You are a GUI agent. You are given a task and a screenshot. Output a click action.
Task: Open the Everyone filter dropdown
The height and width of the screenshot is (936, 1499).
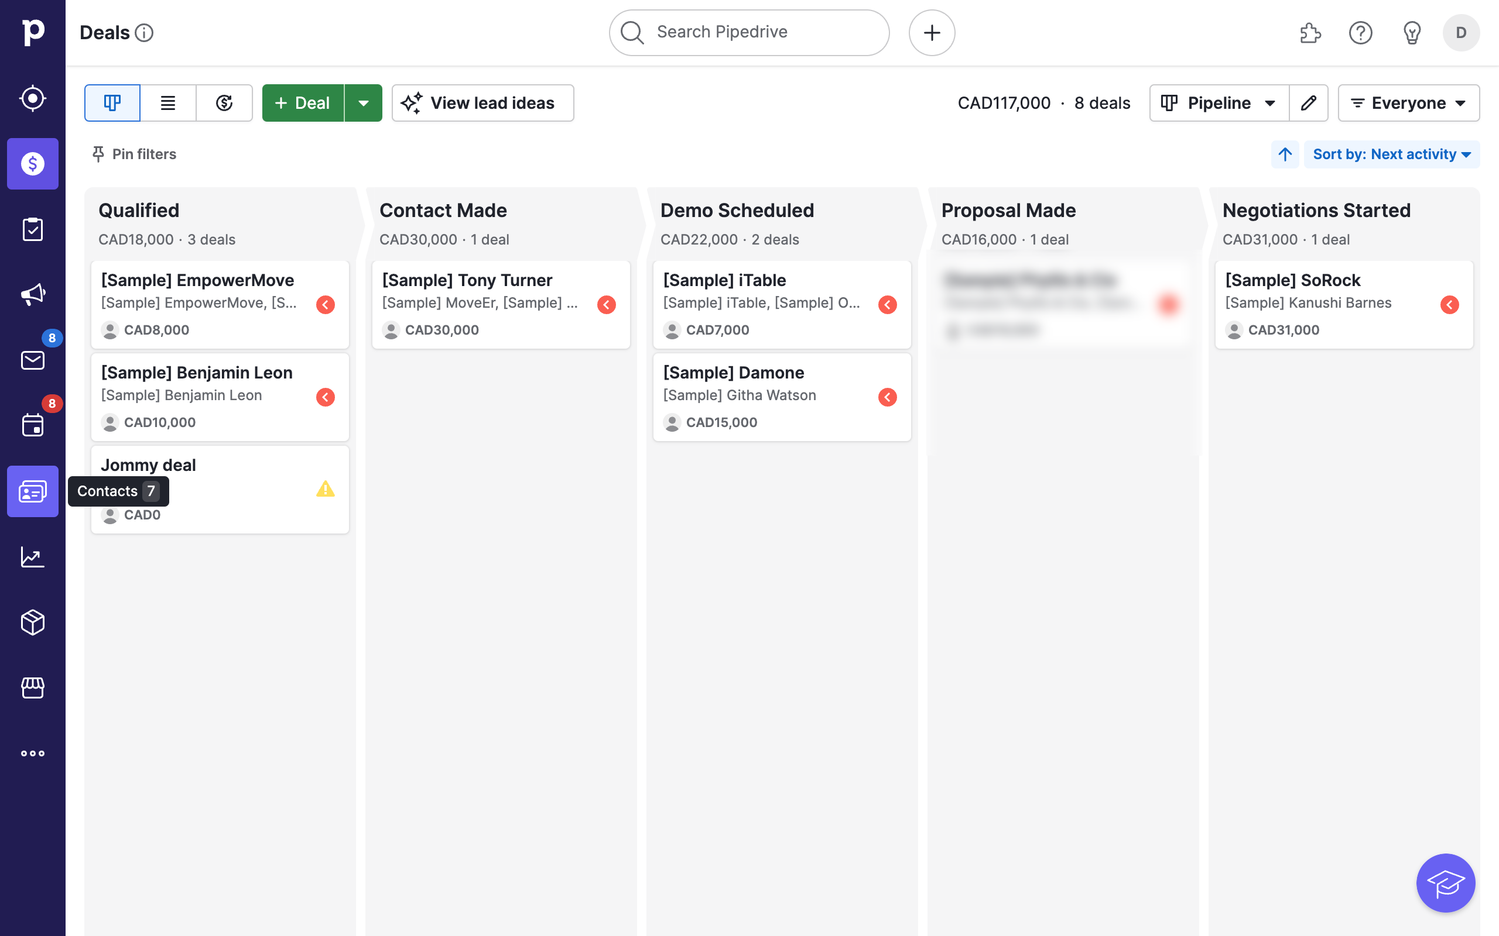point(1409,103)
